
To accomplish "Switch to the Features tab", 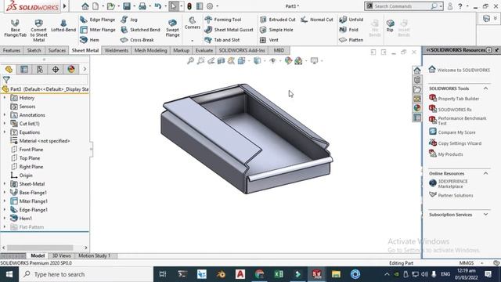I will 12,50.
